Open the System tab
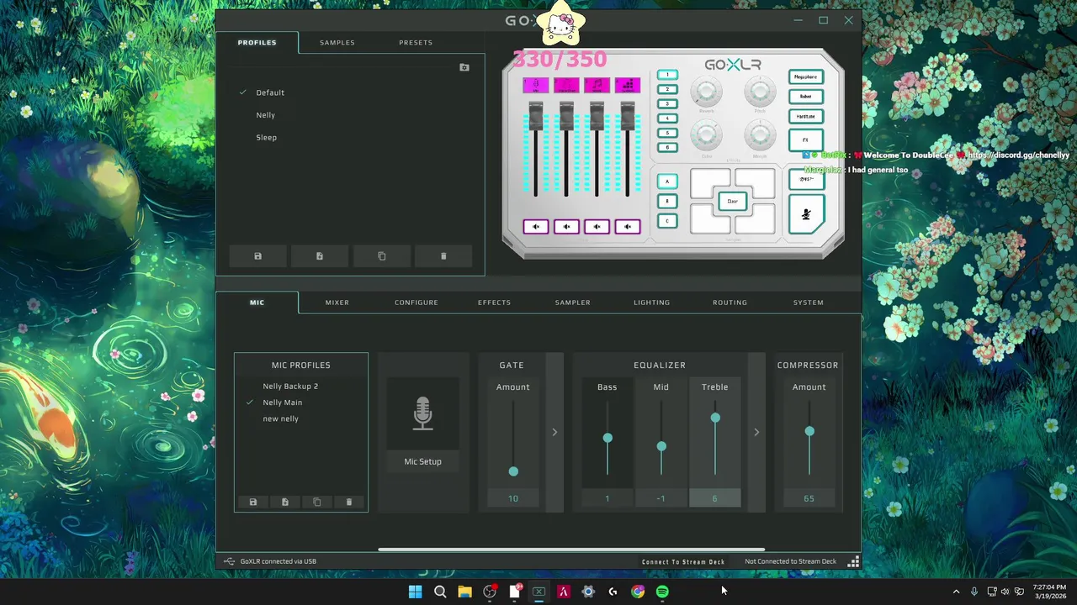1077x605 pixels. pyautogui.click(x=809, y=302)
